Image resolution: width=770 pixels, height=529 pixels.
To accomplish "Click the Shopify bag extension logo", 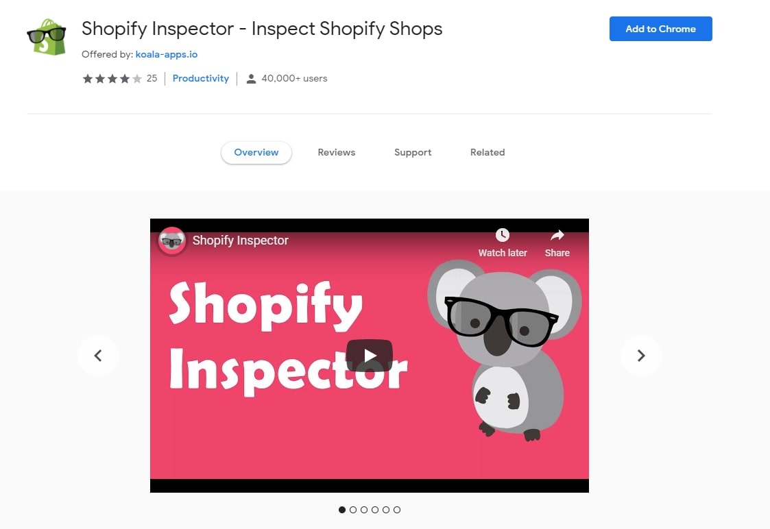I will (x=47, y=37).
